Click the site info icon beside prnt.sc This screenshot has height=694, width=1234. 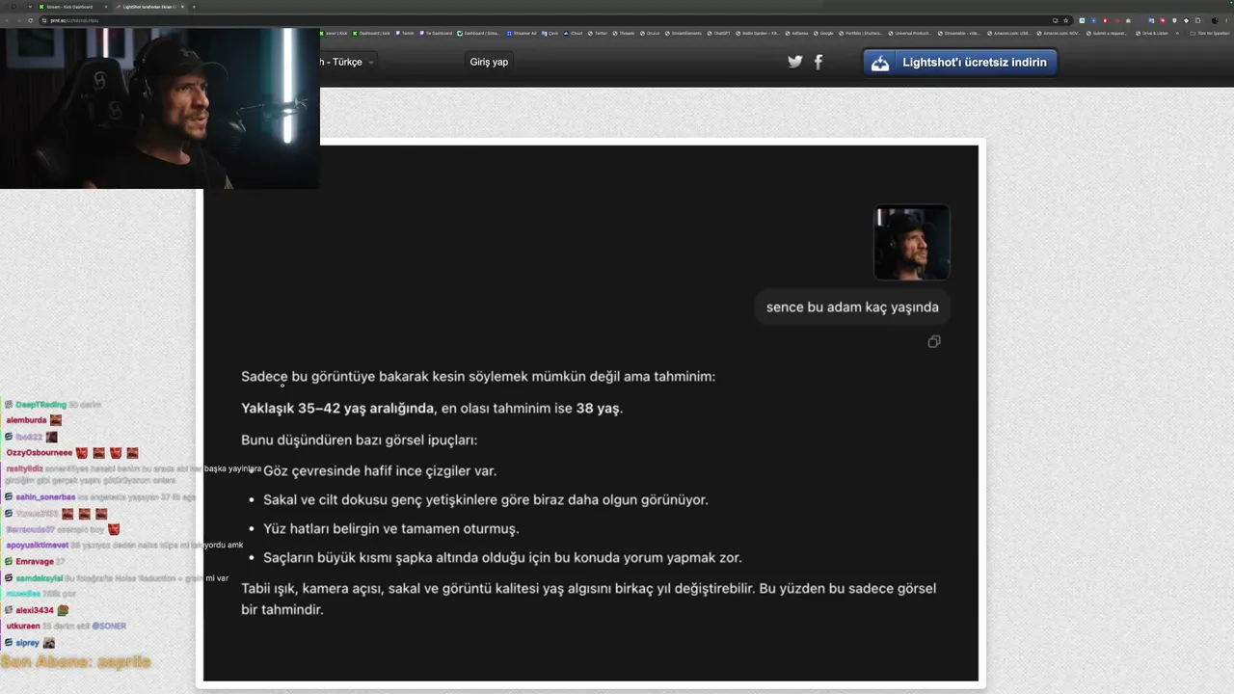pos(44,20)
